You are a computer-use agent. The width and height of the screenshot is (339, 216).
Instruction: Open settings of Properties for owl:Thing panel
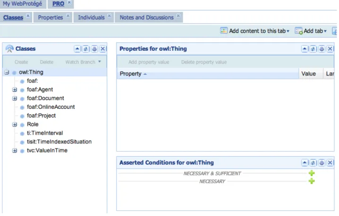(x=322, y=49)
